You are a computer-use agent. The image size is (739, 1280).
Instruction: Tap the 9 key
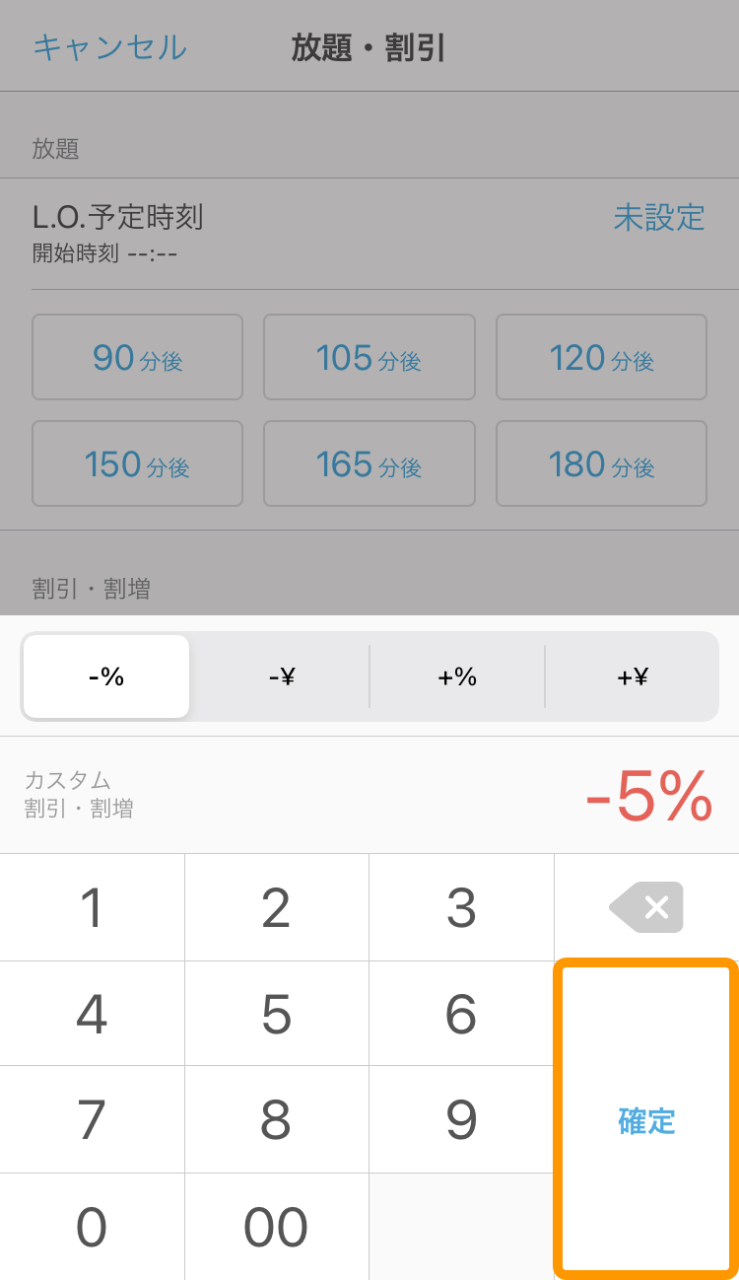click(x=461, y=1119)
